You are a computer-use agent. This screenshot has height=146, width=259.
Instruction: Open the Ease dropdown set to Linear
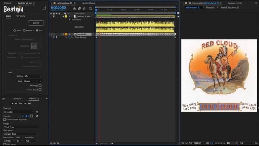[32, 81]
